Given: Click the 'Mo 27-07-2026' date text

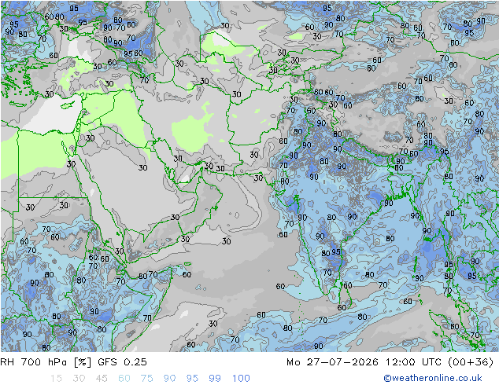Looking at the screenshot, I should click(x=332, y=362).
